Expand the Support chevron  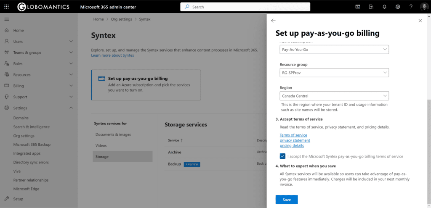(71, 97)
